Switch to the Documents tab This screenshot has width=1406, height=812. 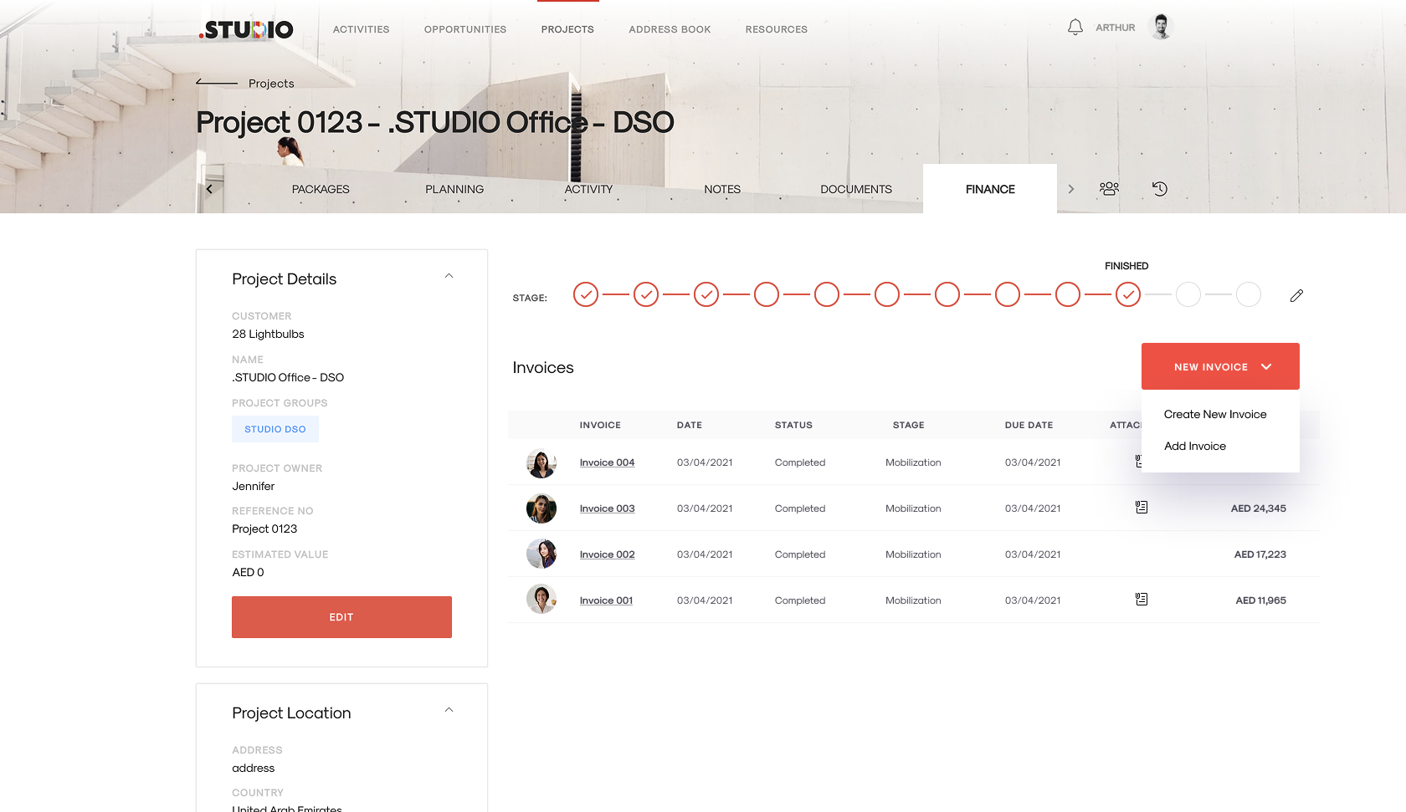(855, 189)
